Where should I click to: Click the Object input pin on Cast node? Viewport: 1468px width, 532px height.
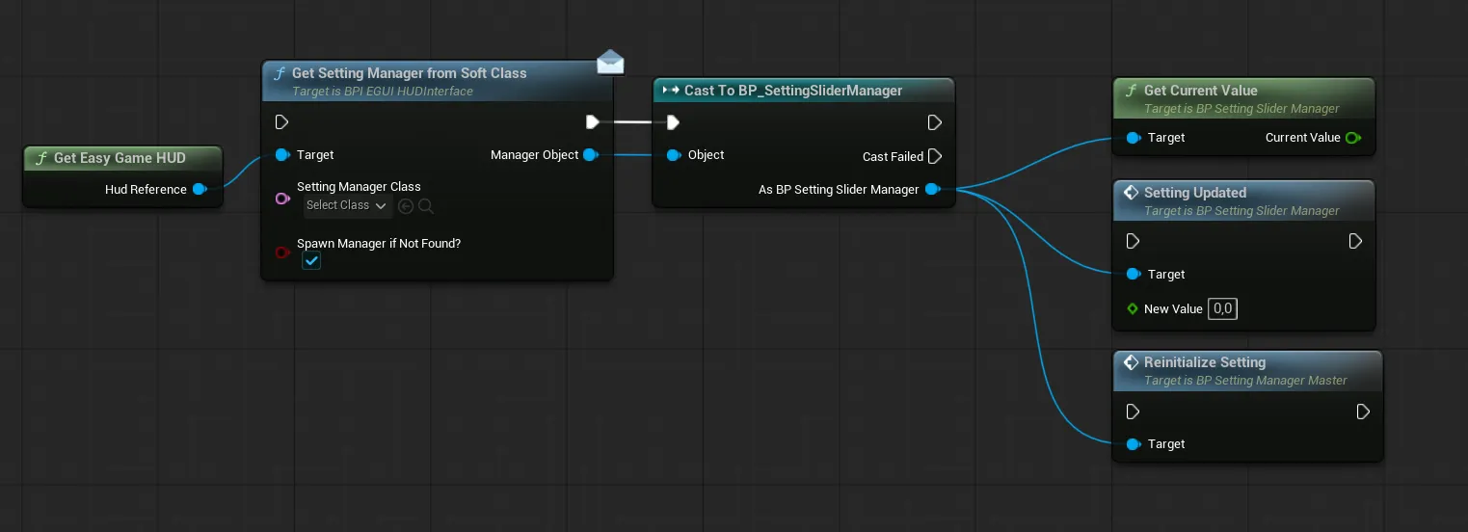(x=673, y=155)
